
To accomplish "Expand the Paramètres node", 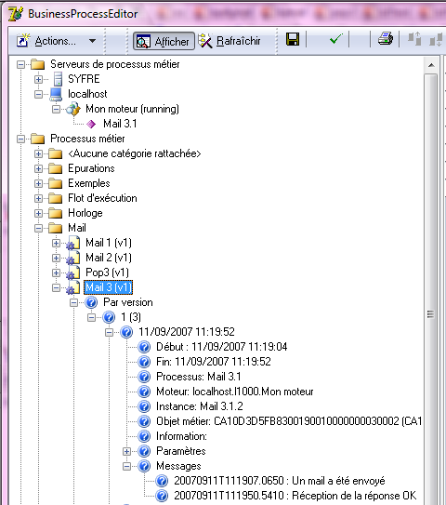I will coord(126,452).
